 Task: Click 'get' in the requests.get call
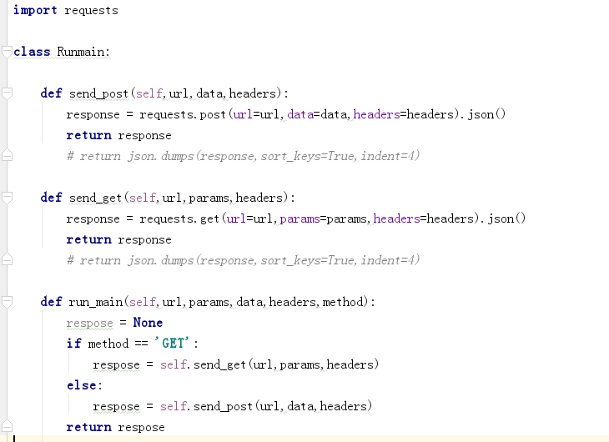209,219
